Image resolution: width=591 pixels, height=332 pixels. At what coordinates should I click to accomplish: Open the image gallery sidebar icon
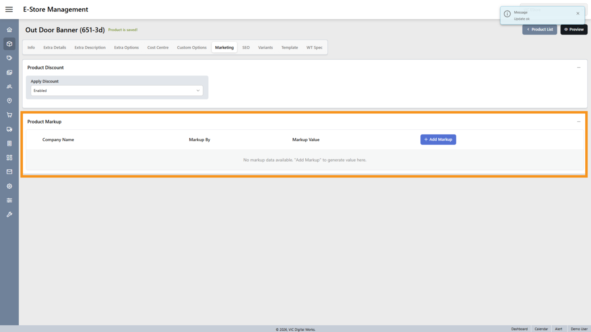9,72
